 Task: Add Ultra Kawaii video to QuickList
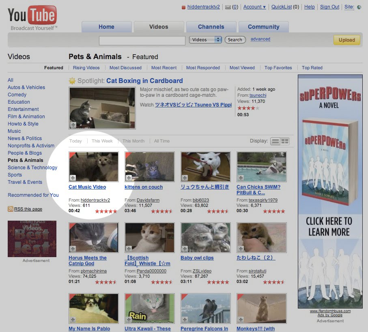[129, 319]
